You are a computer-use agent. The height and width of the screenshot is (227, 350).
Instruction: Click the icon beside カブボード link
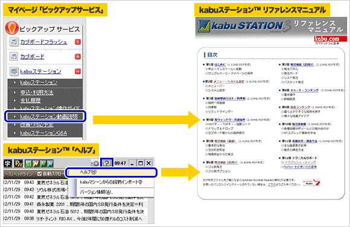click(14, 57)
